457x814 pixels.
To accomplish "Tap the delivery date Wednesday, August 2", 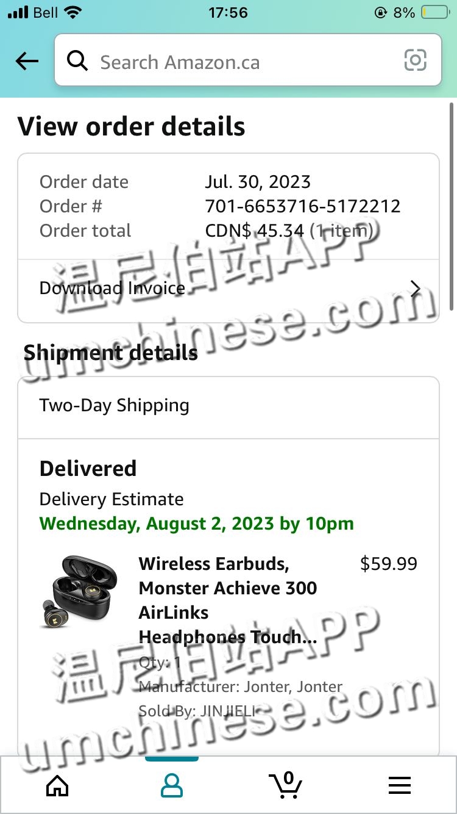I will coord(196,524).
